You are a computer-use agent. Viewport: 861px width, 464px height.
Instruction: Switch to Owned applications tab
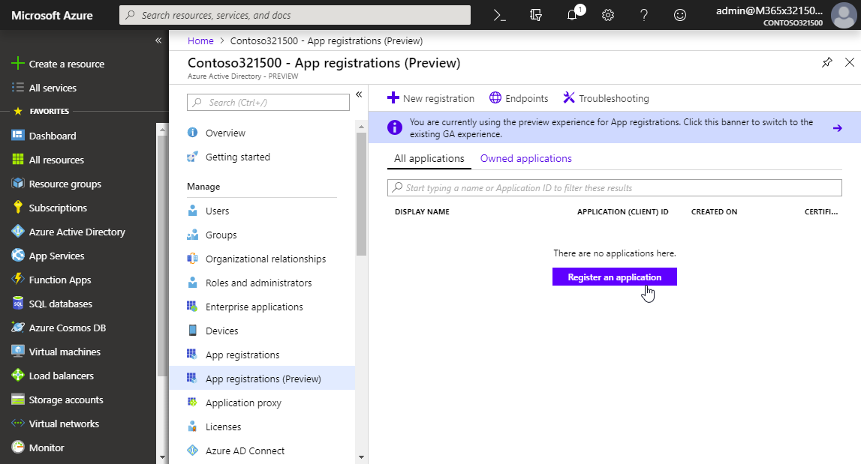(525, 159)
